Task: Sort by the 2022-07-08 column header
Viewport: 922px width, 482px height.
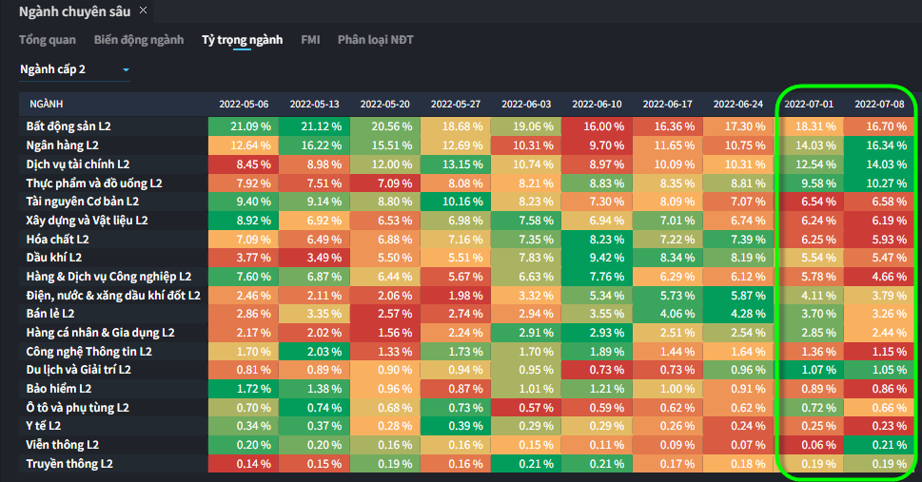Action: [x=878, y=104]
